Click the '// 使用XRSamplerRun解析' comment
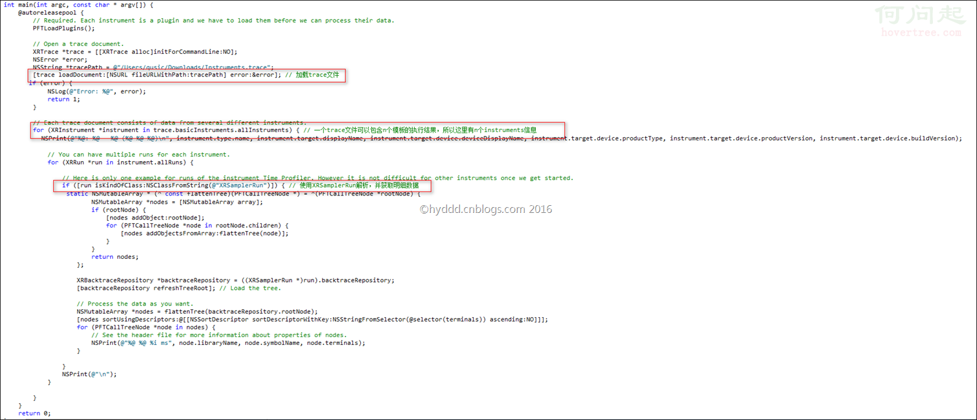Image resolution: width=977 pixels, height=420 pixels. pyautogui.click(x=354, y=185)
